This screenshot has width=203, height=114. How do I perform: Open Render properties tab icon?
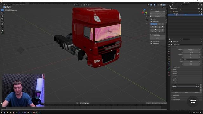pyautogui.click(x=169, y=44)
